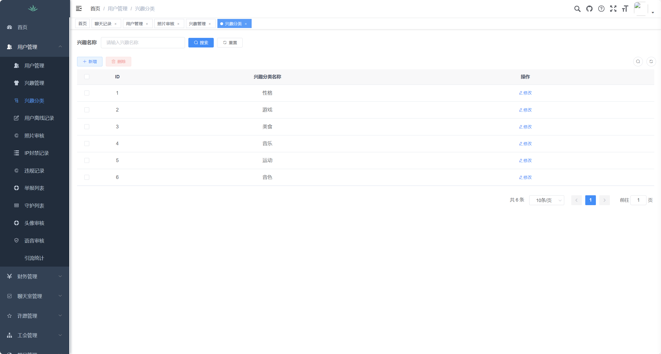Screen dimensions: 661x354
Task: Focus the 兴趣名称 input field
Action: [x=143, y=43]
